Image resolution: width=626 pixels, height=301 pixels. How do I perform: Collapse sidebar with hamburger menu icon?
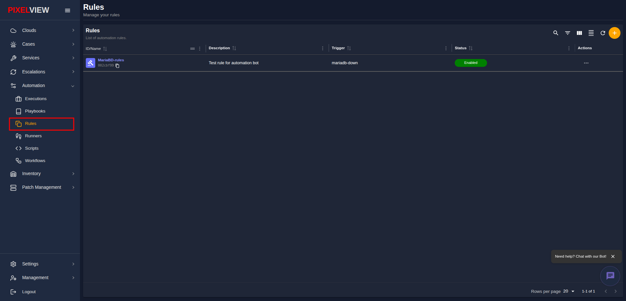[x=68, y=10]
